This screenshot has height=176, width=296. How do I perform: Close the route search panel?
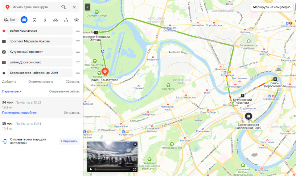pos(74,7)
